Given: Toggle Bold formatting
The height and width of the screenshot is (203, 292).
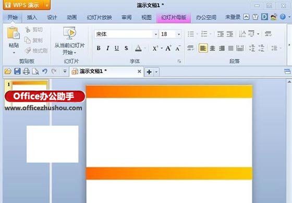Looking at the screenshot, I should pos(99,48).
